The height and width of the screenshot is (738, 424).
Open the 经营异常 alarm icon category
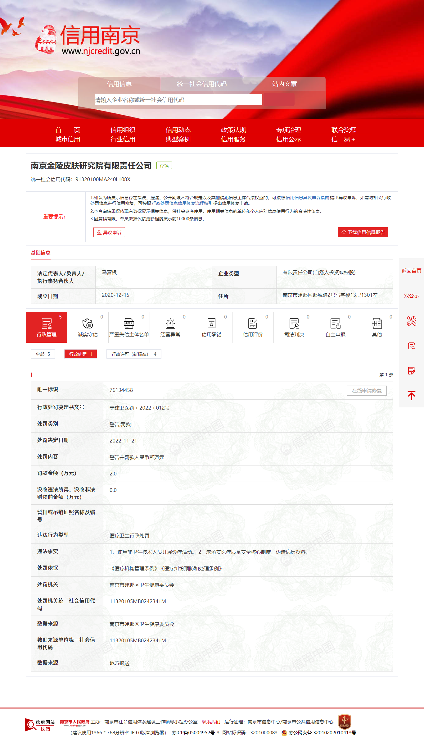click(170, 327)
